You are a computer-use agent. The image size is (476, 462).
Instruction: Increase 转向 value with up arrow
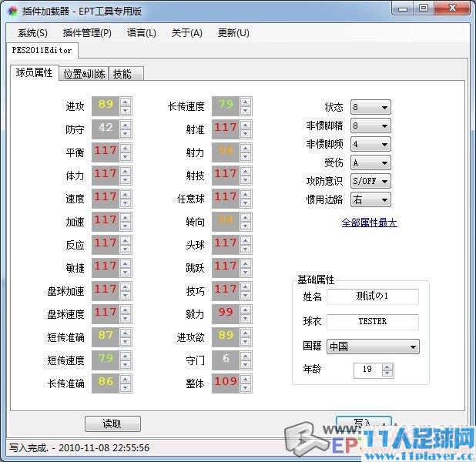click(246, 217)
